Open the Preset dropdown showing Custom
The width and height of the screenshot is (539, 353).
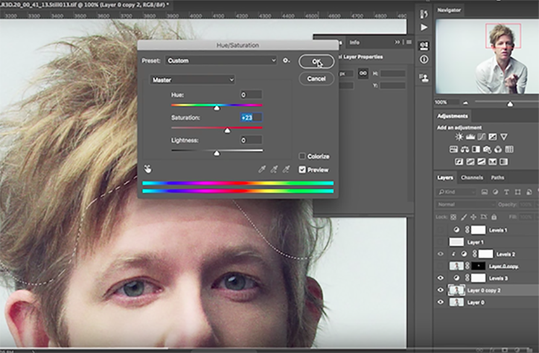(x=220, y=60)
